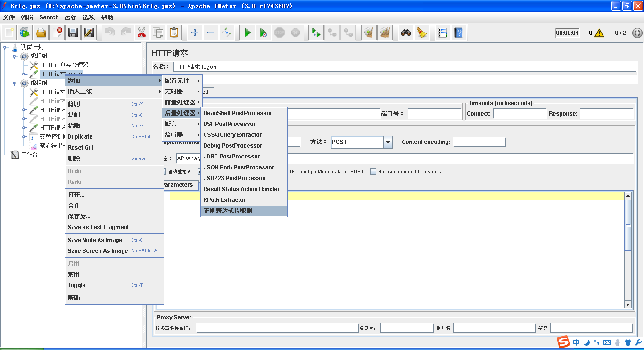
Task: Click the Content encoding input field
Action: 479,142
